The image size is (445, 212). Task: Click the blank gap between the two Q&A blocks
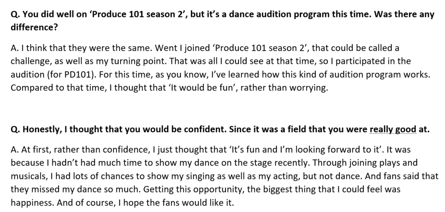tap(222, 109)
